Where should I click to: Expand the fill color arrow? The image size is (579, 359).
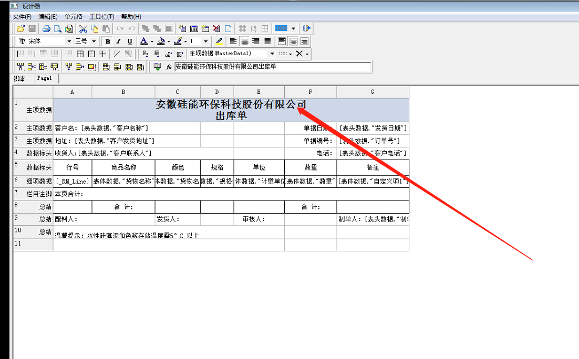169,41
